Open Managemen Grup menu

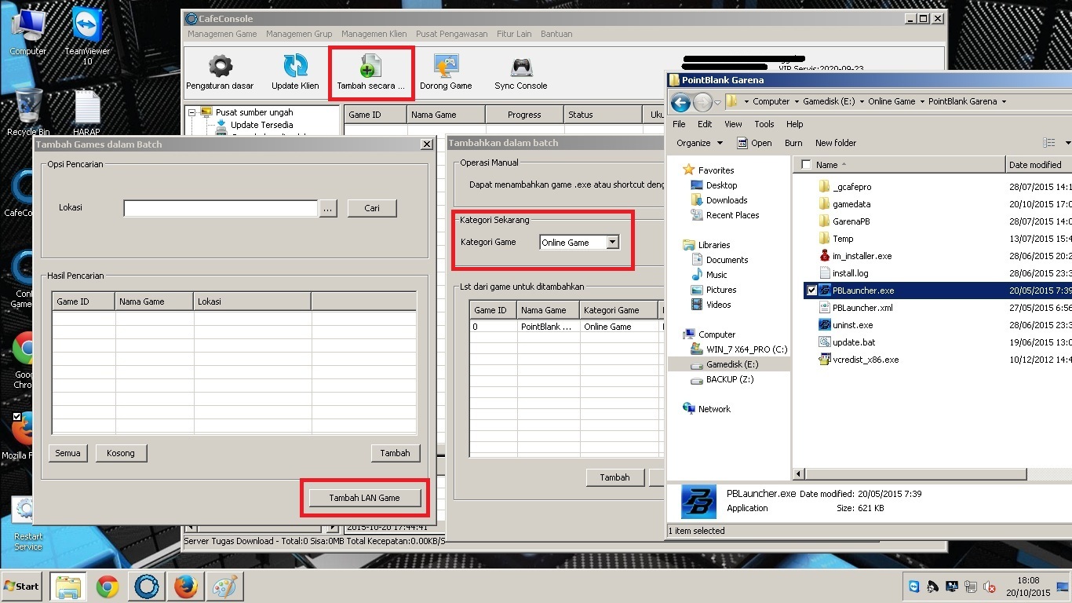[299, 34]
